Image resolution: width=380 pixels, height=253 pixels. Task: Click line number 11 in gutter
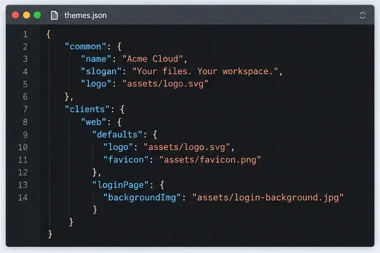23,160
